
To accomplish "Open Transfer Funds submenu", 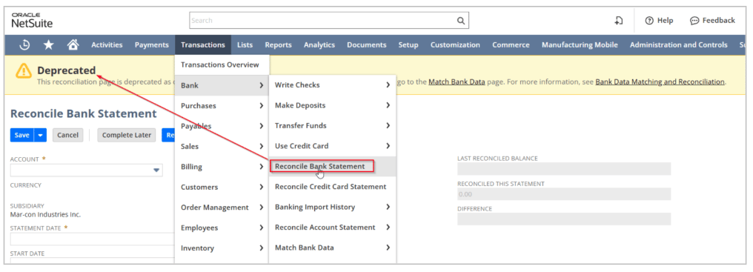I will tap(332, 125).
